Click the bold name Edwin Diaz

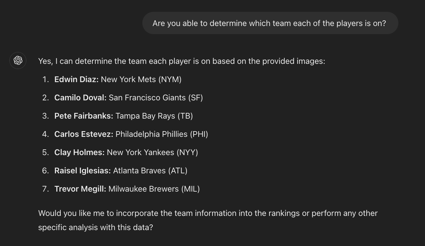[x=76, y=79]
